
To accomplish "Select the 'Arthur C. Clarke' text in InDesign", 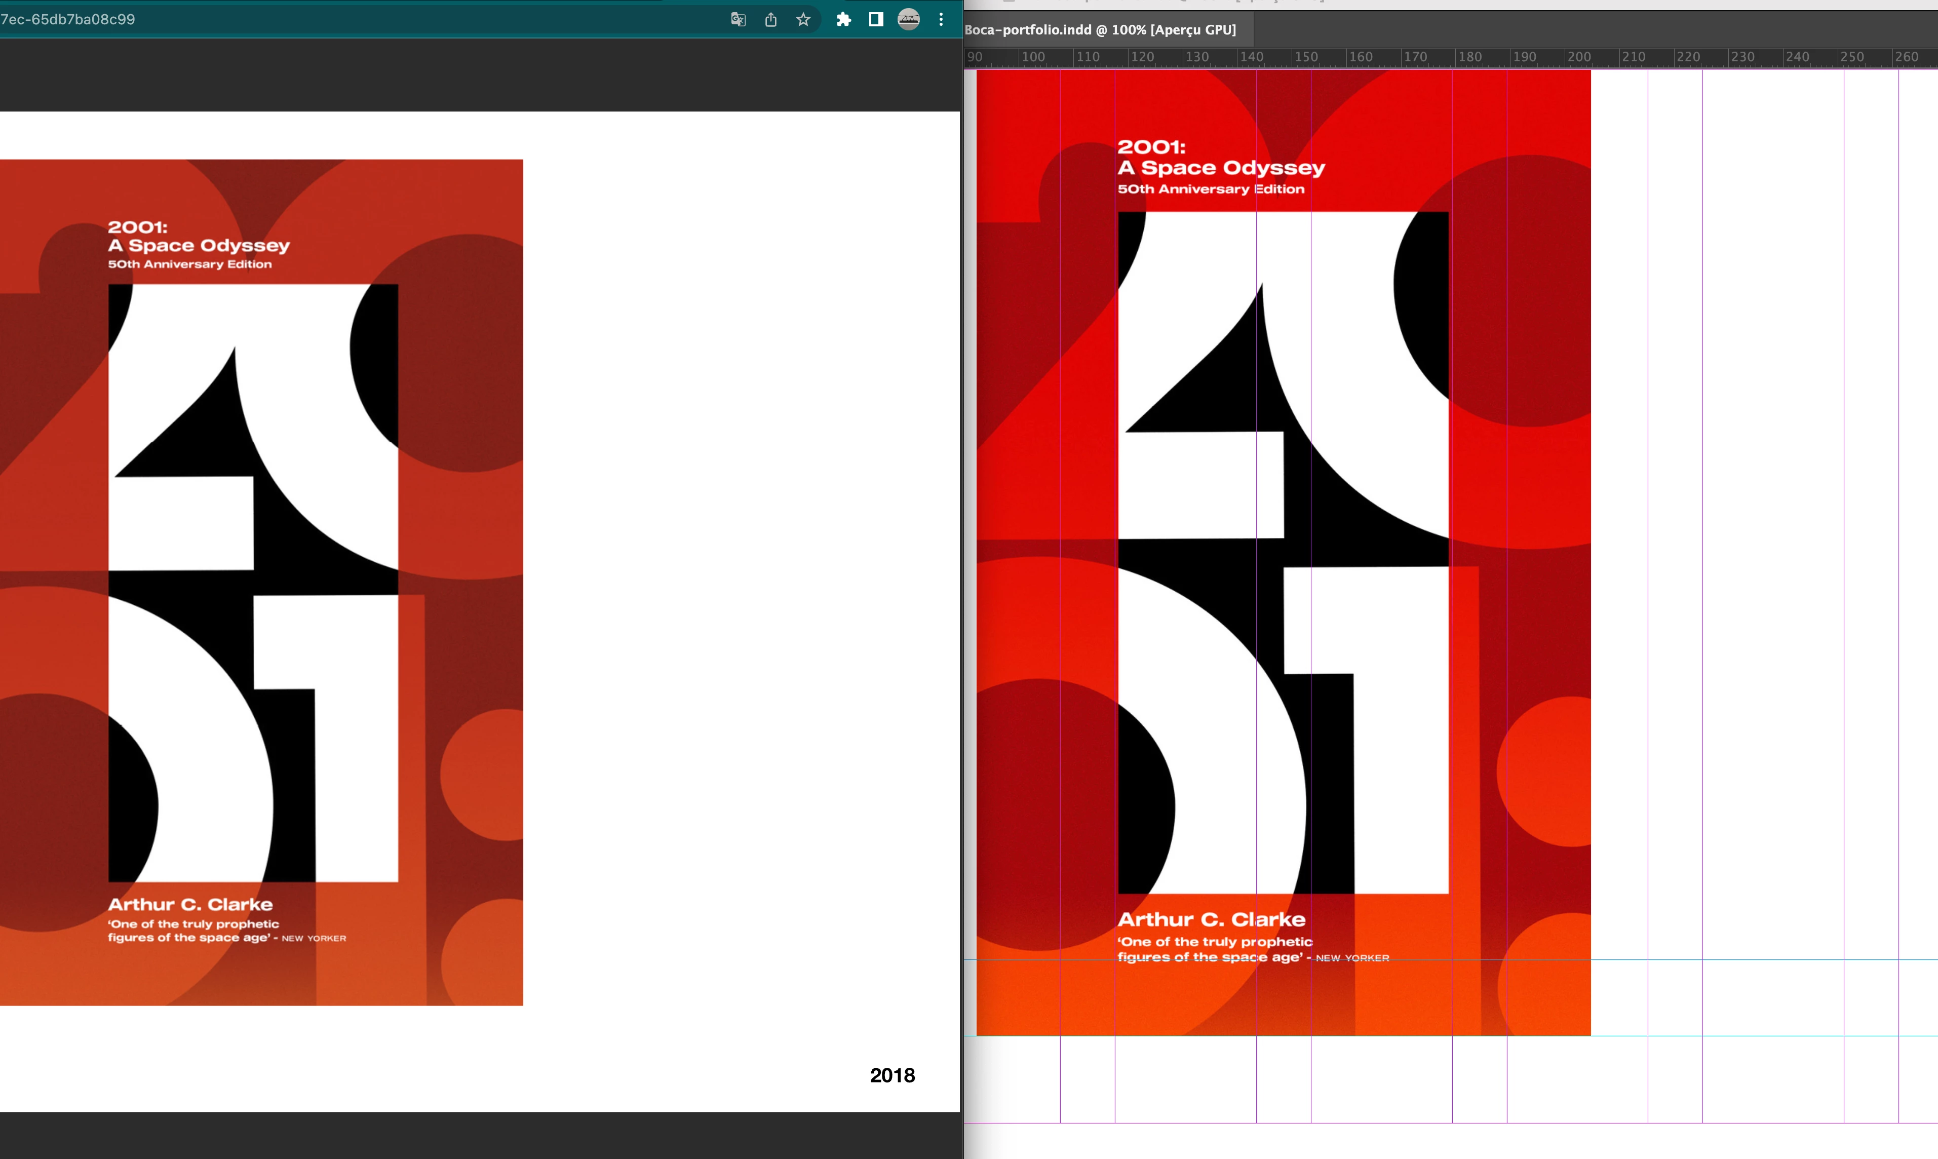I will 1211,920.
